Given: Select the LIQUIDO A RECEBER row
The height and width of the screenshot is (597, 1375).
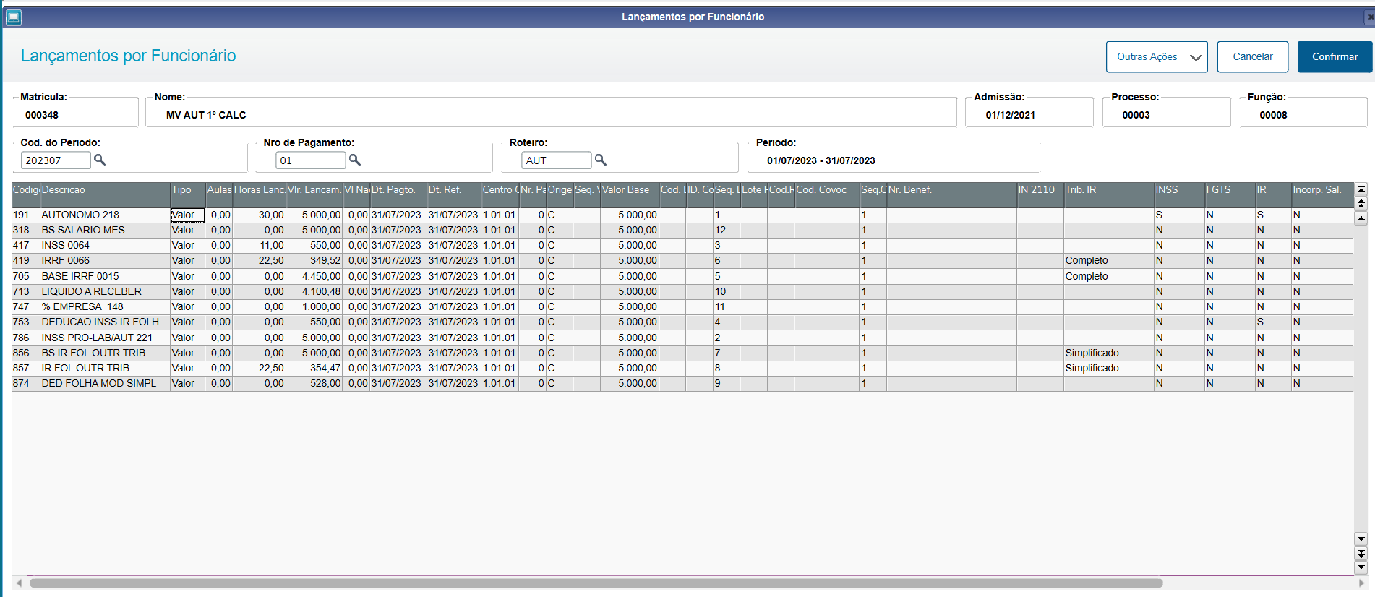Looking at the screenshot, I should point(682,291).
